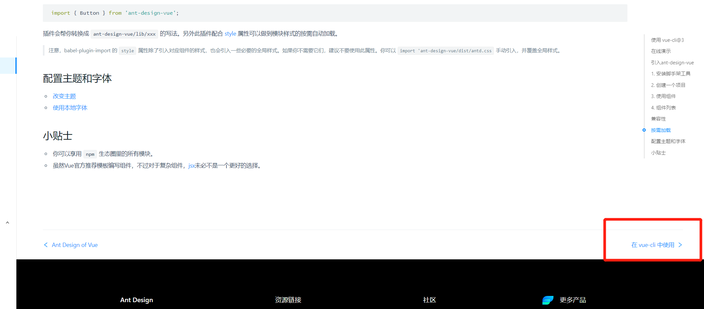Open the jsx link in tips

(x=191, y=166)
